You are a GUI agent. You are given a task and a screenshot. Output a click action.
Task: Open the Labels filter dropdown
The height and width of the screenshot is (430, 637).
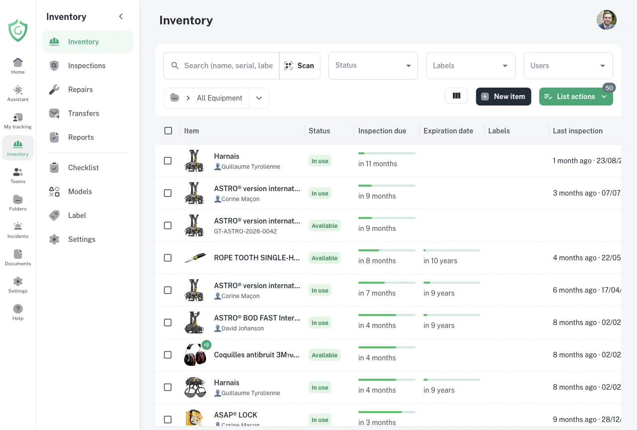point(470,66)
